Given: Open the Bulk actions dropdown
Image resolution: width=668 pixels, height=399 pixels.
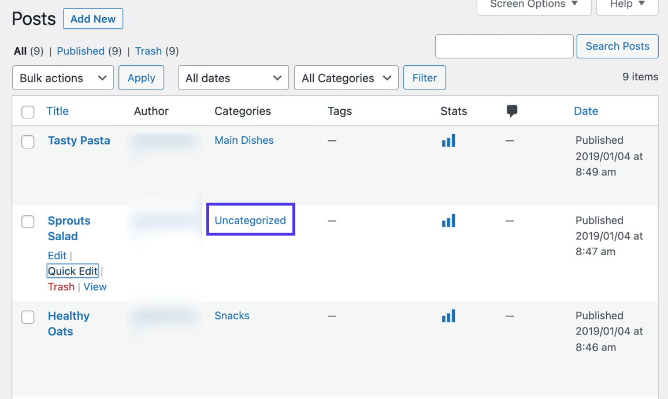Looking at the screenshot, I should [62, 77].
